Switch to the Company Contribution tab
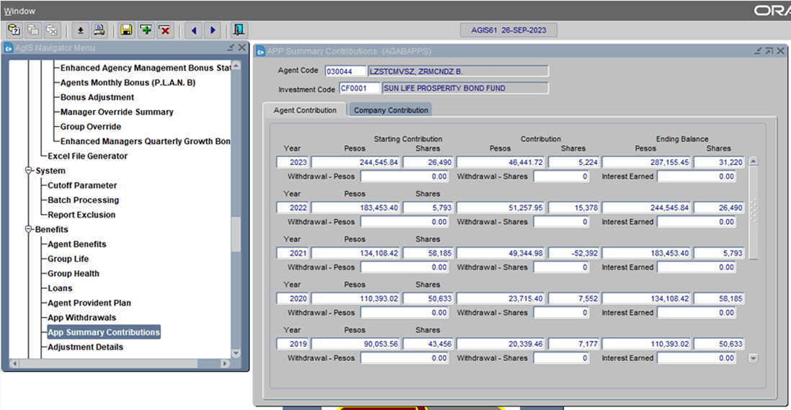The image size is (791, 410). [390, 110]
